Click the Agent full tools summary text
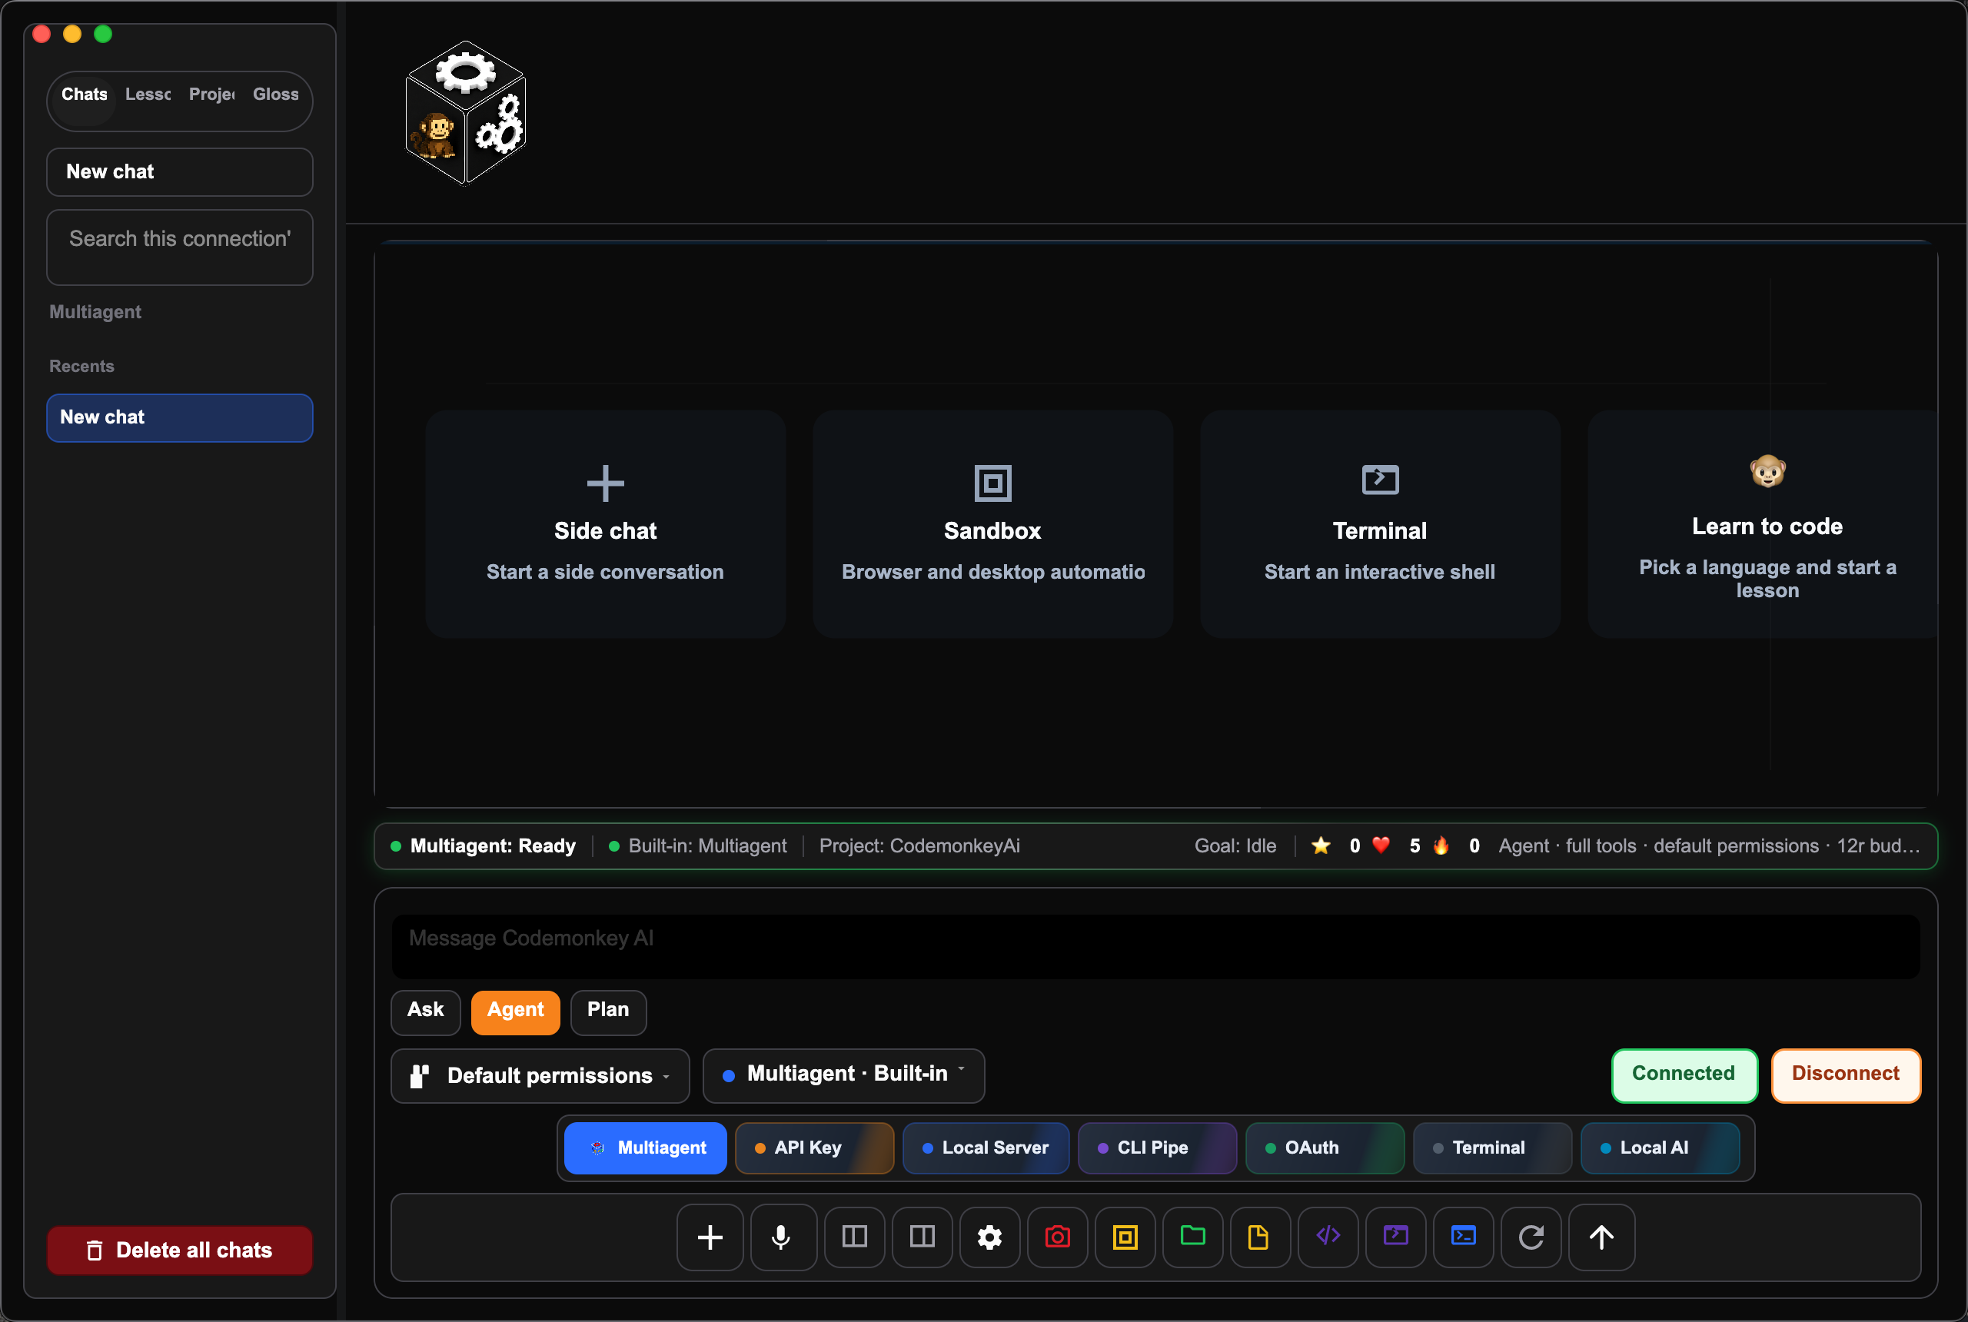The height and width of the screenshot is (1322, 1968). [x=1709, y=845]
